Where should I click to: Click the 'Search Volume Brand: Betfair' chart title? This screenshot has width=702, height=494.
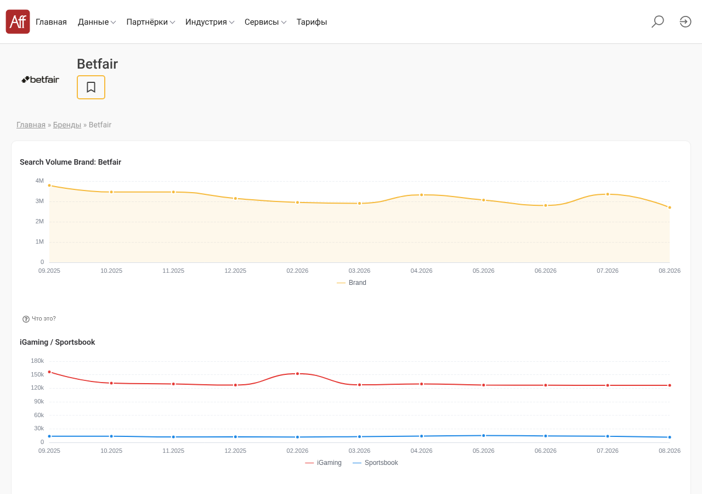(x=70, y=162)
